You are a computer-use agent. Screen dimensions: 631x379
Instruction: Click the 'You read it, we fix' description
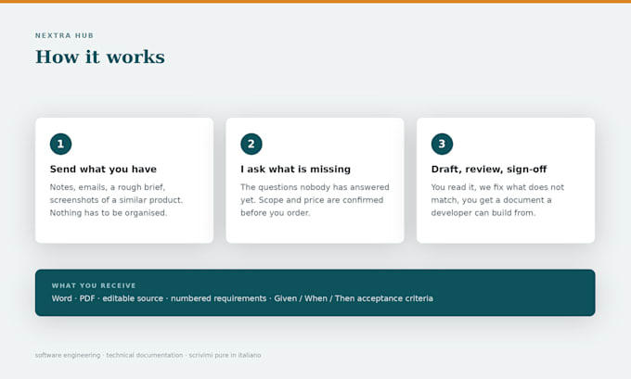[497, 200]
